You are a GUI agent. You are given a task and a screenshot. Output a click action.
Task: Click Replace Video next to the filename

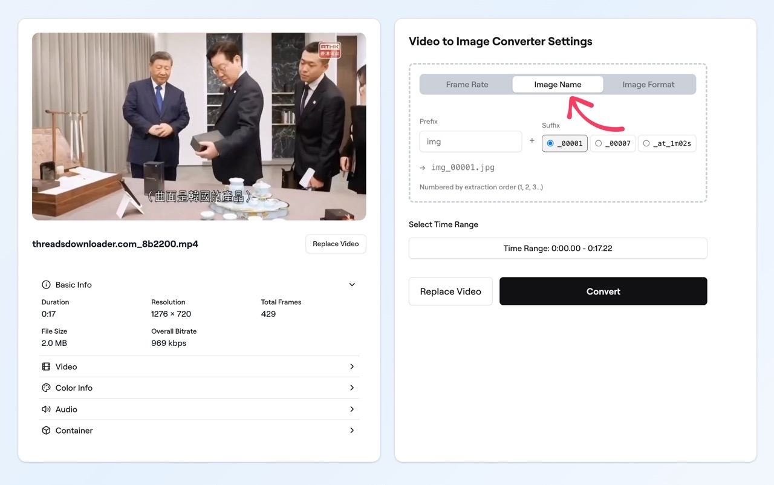pyautogui.click(x=336, y=244)
